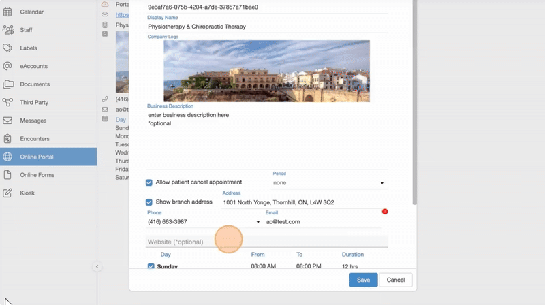Uncheck Allow patient cancel appointment

pyautogui.click(x=149, y=182)
